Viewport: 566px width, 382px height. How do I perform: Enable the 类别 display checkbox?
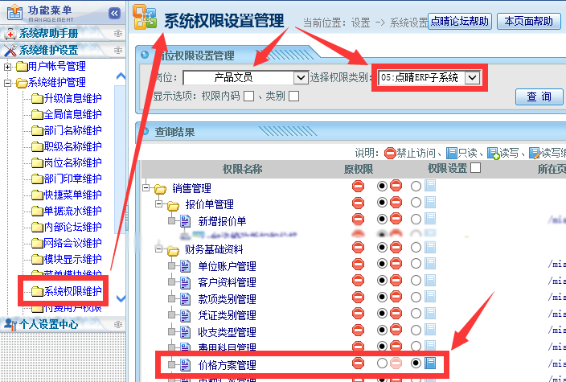[x=293, y=97]
